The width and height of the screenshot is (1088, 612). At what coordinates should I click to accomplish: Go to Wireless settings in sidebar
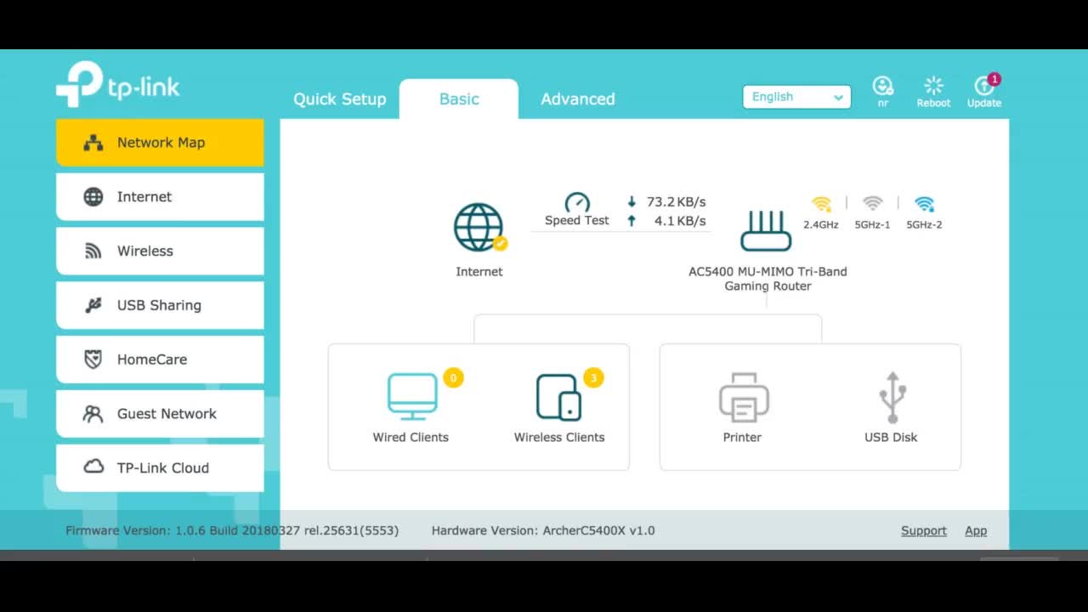tap(160, 252)
